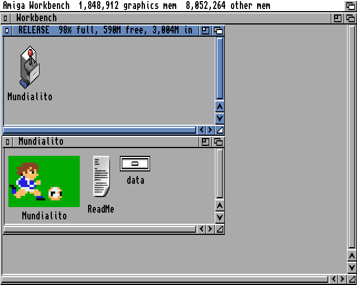Click the right arrow in the RELEASE window

(210, 130)
